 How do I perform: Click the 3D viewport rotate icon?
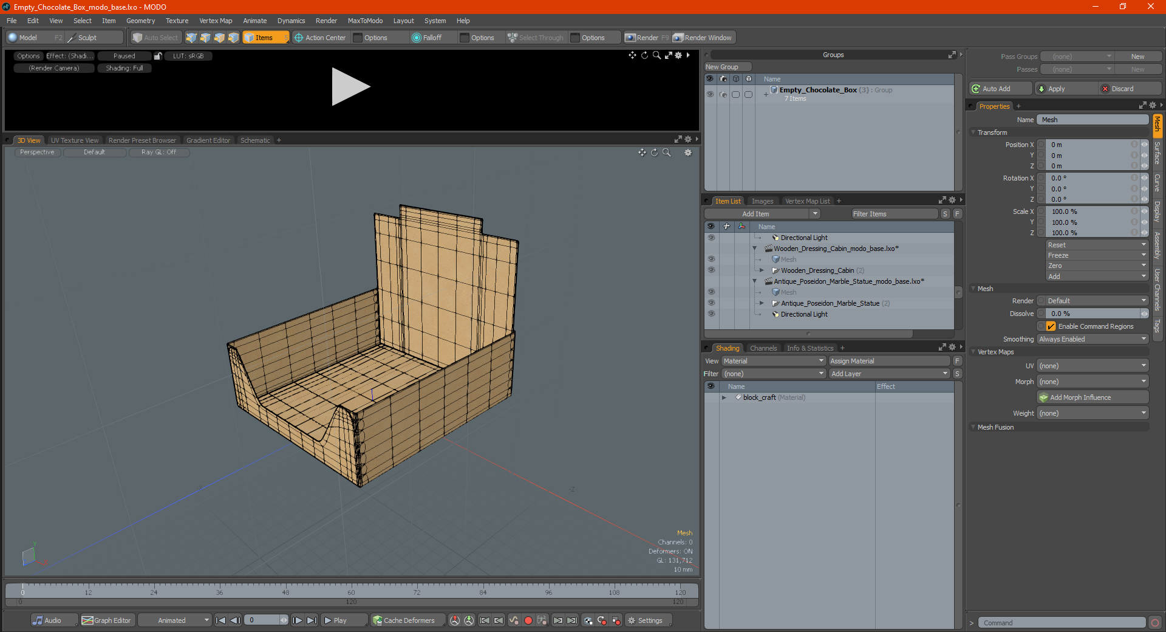(x=655, y=153)
